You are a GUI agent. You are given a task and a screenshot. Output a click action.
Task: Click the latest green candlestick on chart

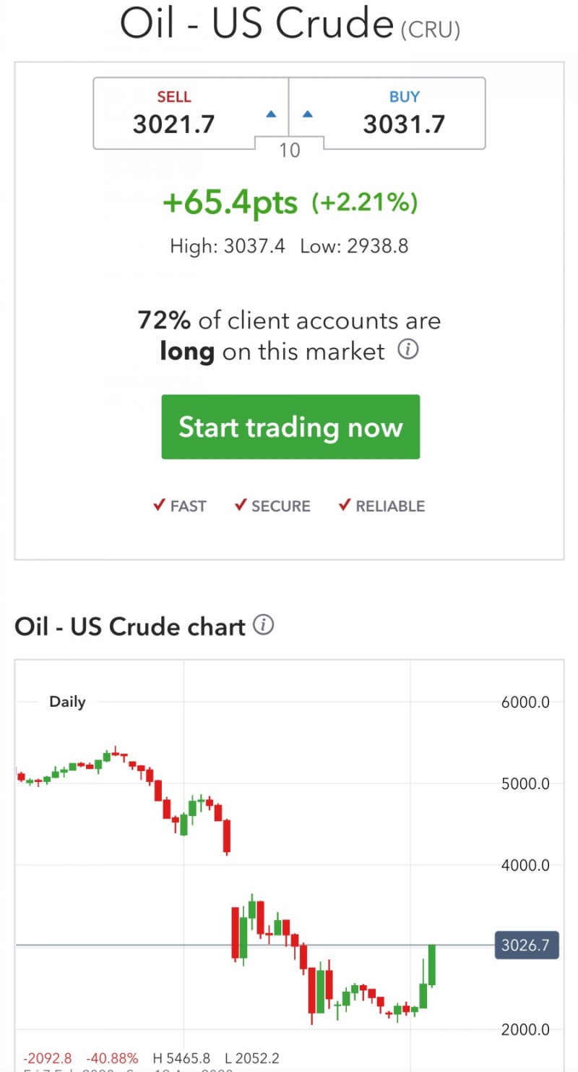(432, 965)
